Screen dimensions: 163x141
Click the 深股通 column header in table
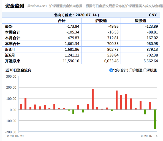(140, 21)
